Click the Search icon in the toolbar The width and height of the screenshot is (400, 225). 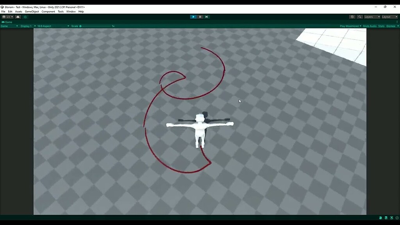click(360, 16)
